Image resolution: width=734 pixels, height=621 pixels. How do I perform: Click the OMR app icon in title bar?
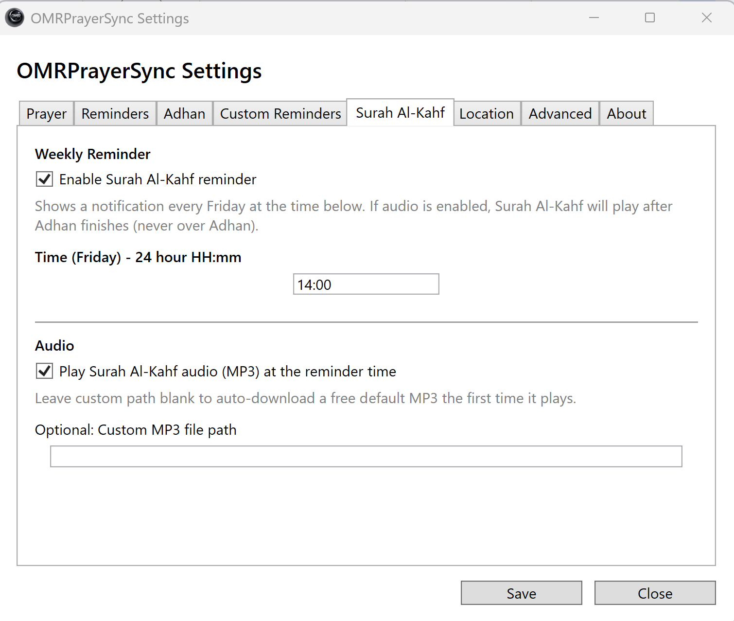click(15, 18)
